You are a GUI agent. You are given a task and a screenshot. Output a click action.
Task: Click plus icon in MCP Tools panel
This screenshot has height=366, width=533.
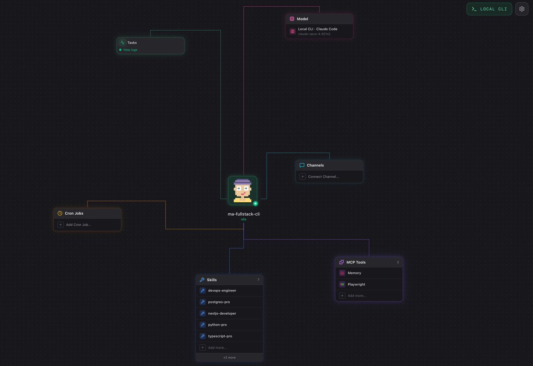pos(342,295)
